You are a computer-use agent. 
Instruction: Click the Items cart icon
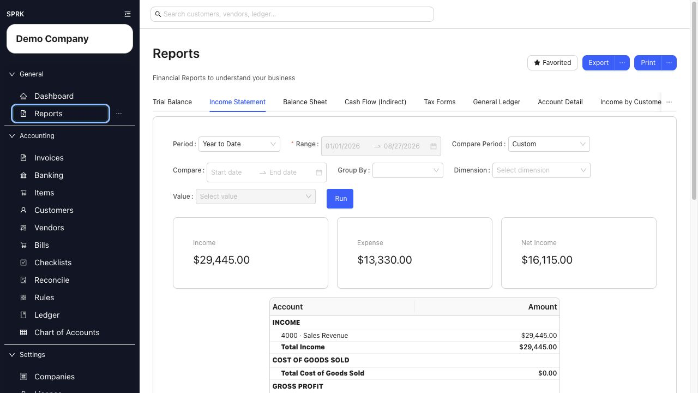(x=23, y=193)
